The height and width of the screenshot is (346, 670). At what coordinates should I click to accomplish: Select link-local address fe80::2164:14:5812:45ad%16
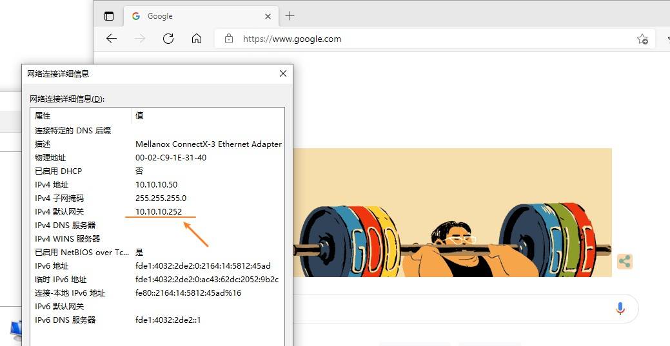coord(188,293)
